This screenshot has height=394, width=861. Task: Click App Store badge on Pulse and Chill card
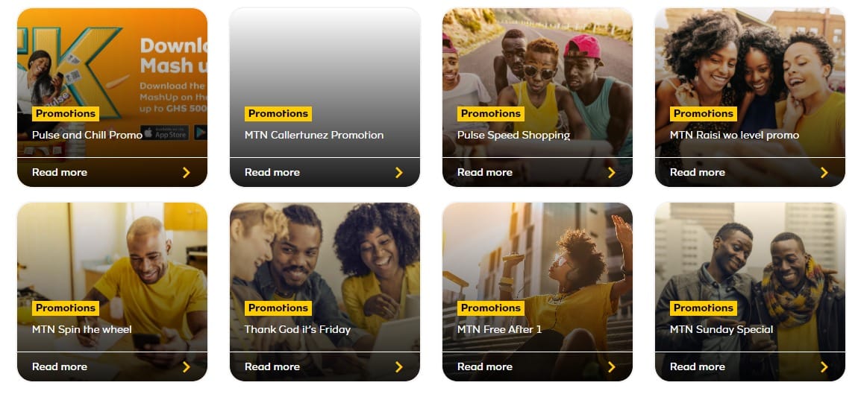click(x=165, y=132)
